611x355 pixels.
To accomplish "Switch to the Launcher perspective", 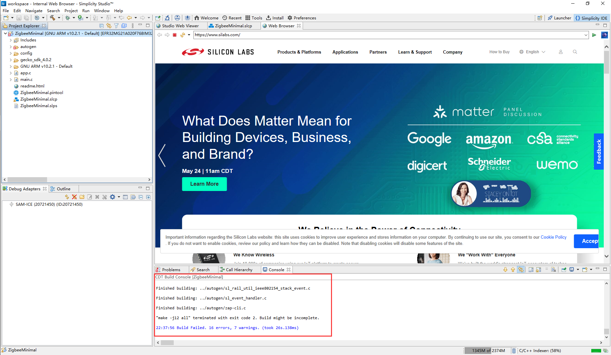I will tap(559, 18).
